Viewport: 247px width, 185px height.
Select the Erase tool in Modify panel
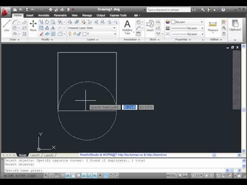[41, 34]
